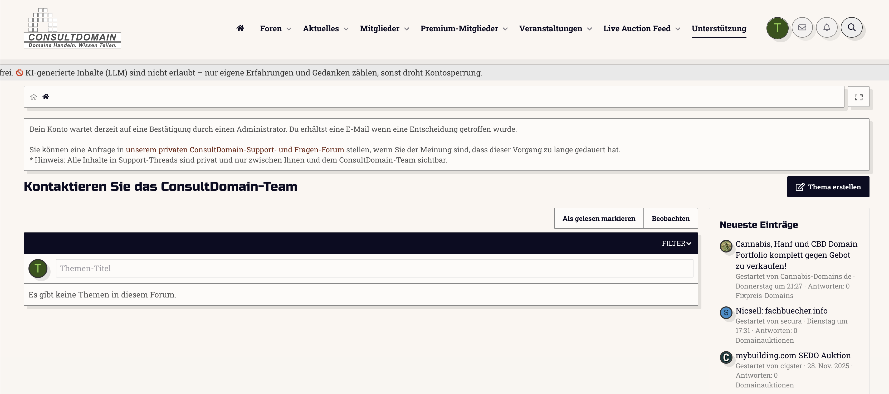
Task: Click the solid home icon in the breadcrumb
Action: point(46,97)
